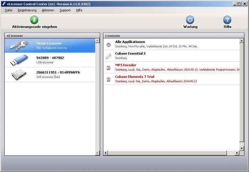The image size is (249, 172).
Task: Click eLicenser panel scroll down arrow
Action: point(97,153)
